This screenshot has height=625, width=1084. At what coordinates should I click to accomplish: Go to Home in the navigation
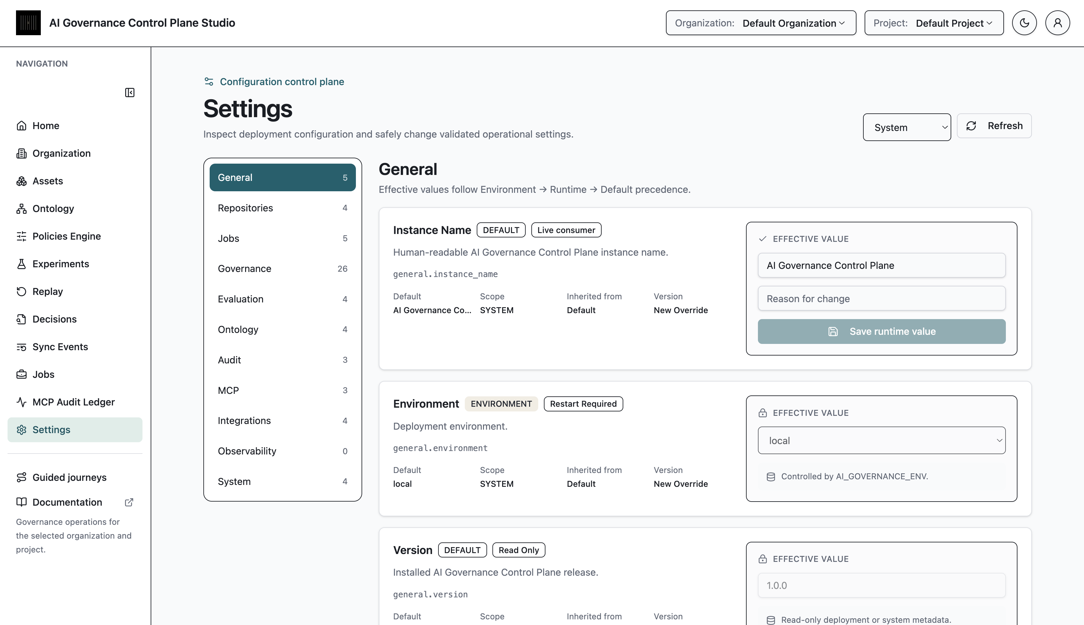(75, 126)
